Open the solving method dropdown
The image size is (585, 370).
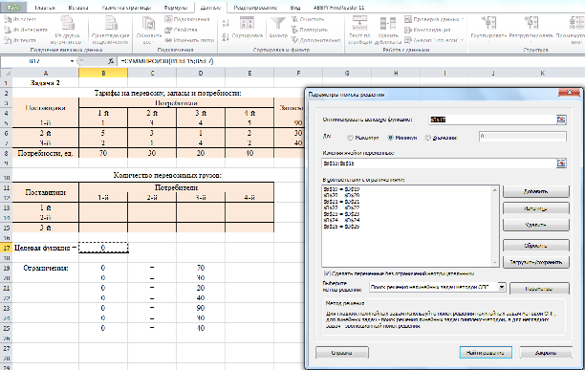(502, 287)
